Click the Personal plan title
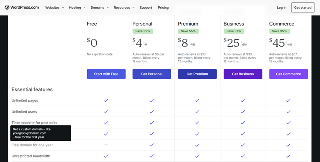320x162 pixels. click(142, 24)
